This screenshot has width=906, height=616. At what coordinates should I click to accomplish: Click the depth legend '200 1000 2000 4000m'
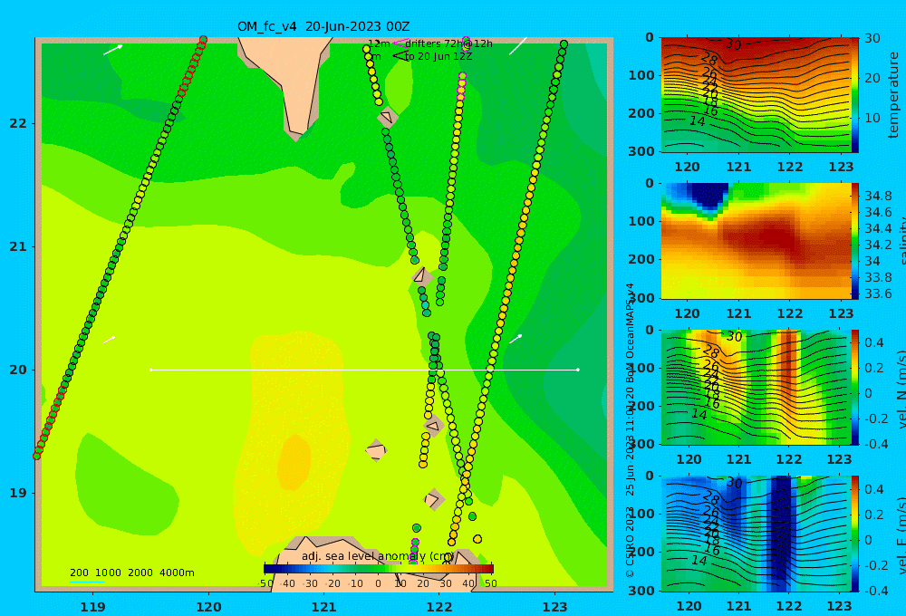tap(131, 573)
